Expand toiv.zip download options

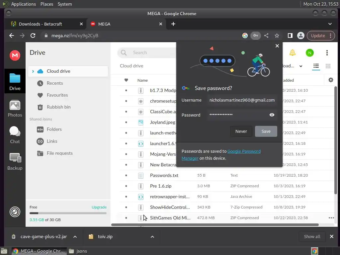coord(152,236)
